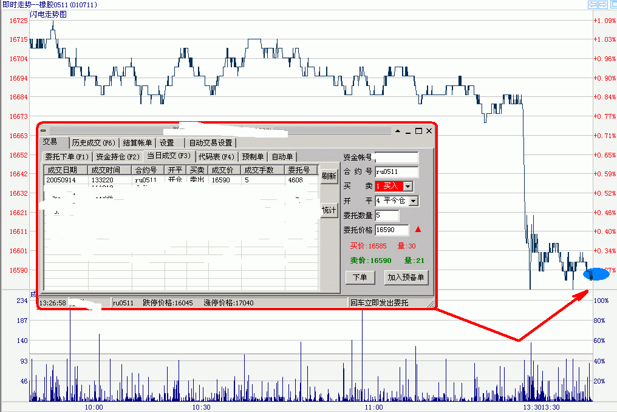Image resolution: width=617 pixels, height=412 pixels.
Task: Switch to the 历史成交 (F6) tab
Action: 94,143
